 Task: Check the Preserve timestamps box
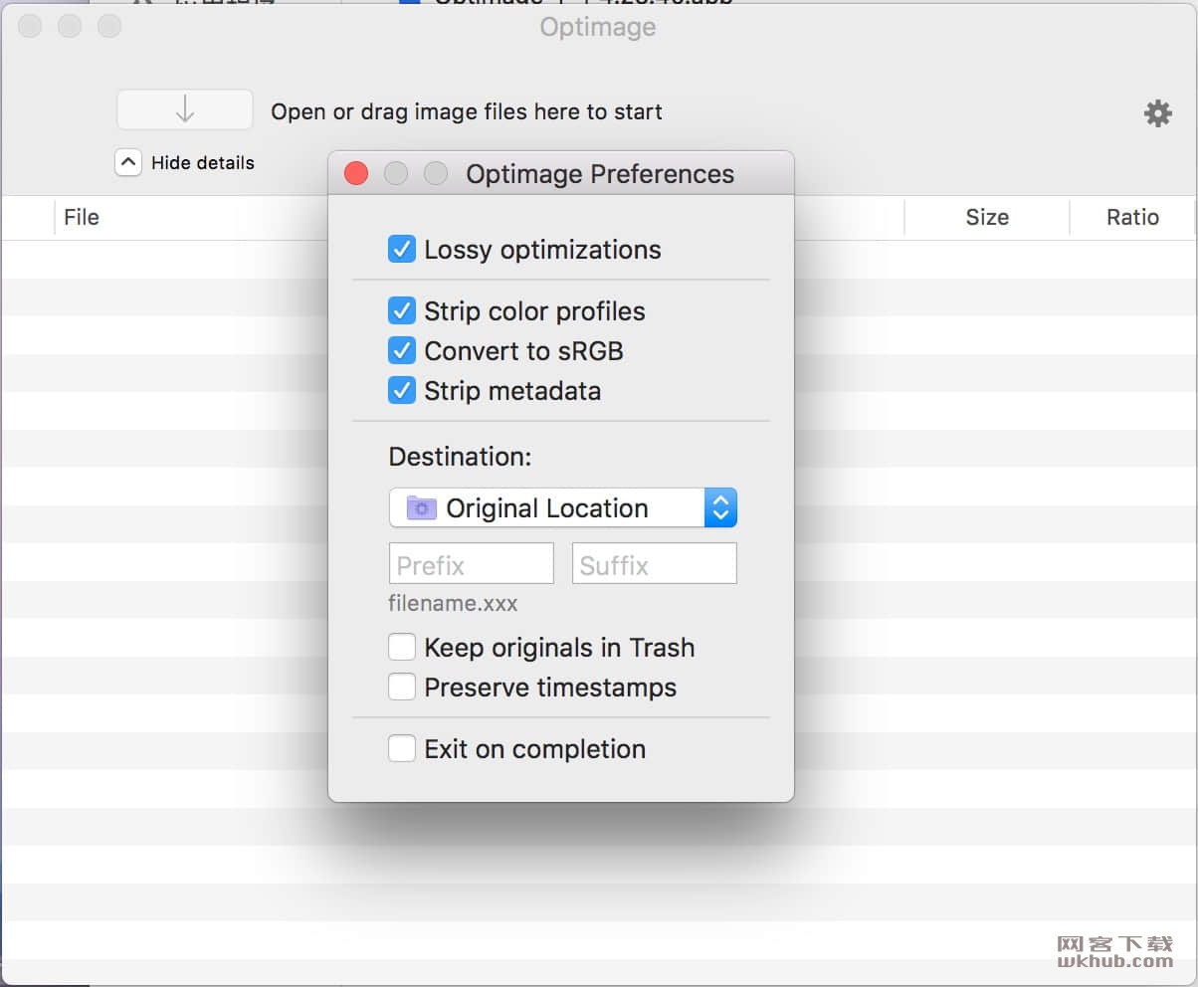402,687
